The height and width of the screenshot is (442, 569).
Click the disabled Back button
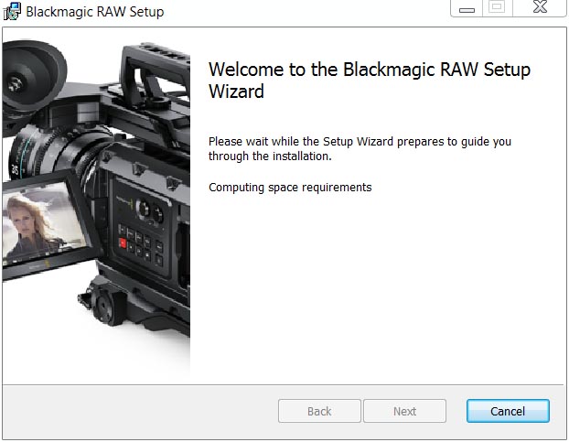[x=319, y=411]
